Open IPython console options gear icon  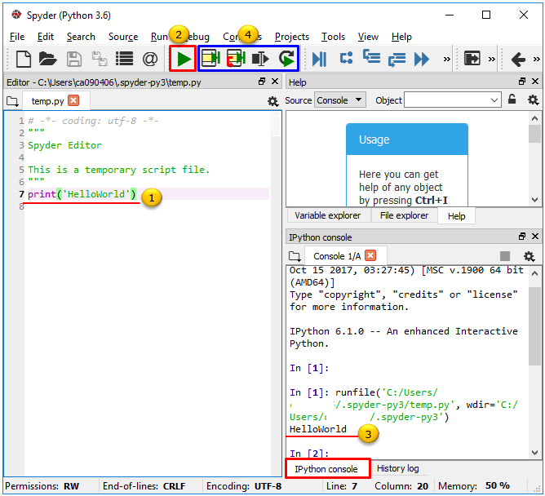tap(529, 256)
